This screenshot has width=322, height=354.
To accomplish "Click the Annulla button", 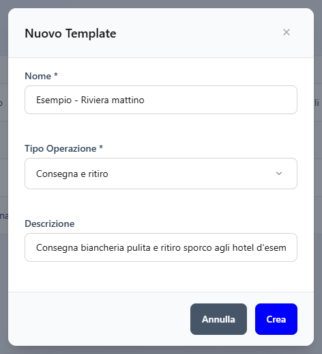I will point(218,319).
